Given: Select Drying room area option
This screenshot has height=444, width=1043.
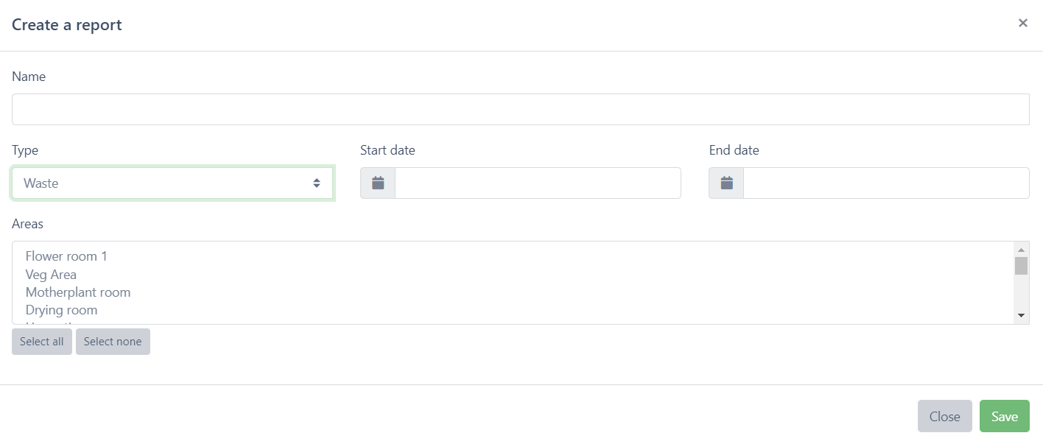Looking at the screenshot, I should [x=61, y=310].
